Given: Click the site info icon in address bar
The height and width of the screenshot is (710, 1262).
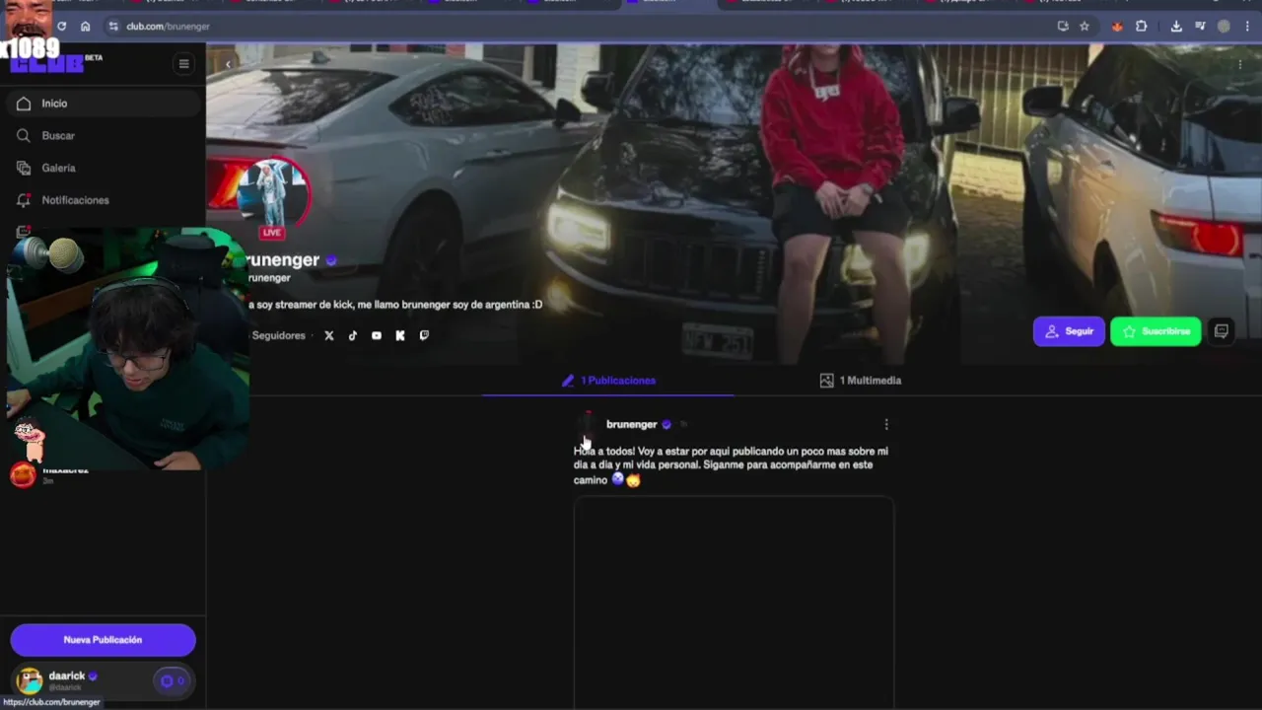Looking at the screenshot, I should [x=113, y=27].
